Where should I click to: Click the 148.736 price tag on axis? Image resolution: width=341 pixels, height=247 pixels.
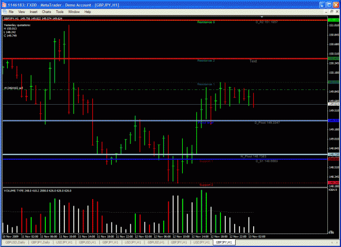pos(333,154)
